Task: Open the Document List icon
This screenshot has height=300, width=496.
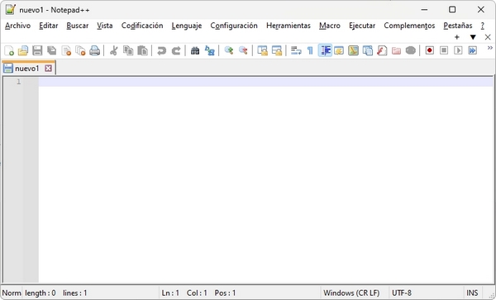Action: (368, 50)
